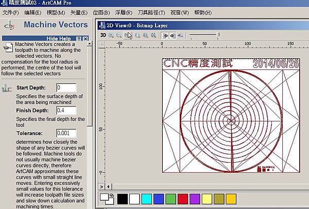Screen dimensions: 309x209
Task: Click the zoom icon under the mouse cursor
Action: click(127, 36)
